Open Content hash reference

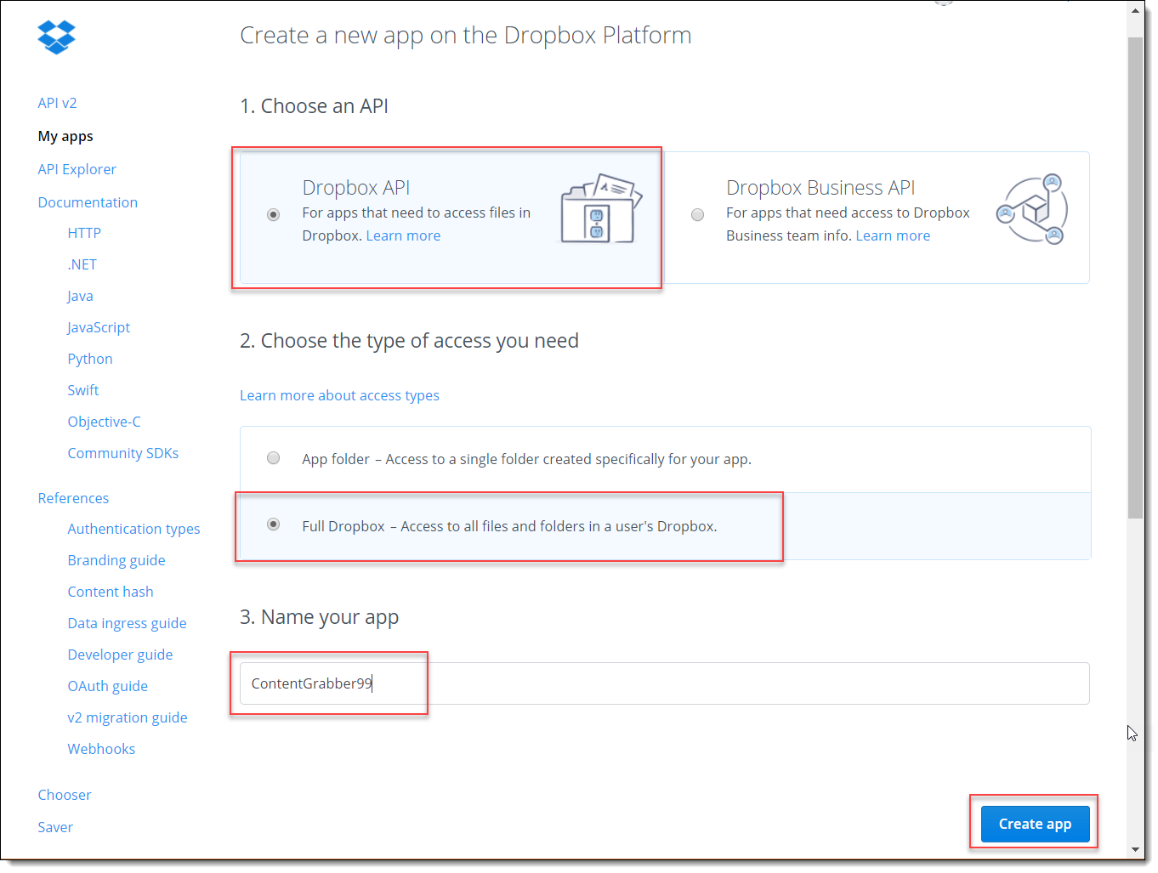point(111,592)
